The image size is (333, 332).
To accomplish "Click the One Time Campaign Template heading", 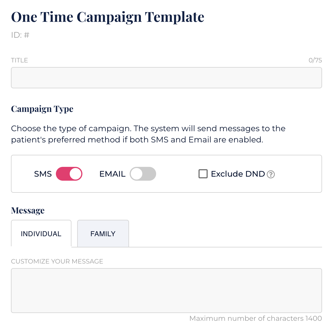I will click(x=107, y=17).
